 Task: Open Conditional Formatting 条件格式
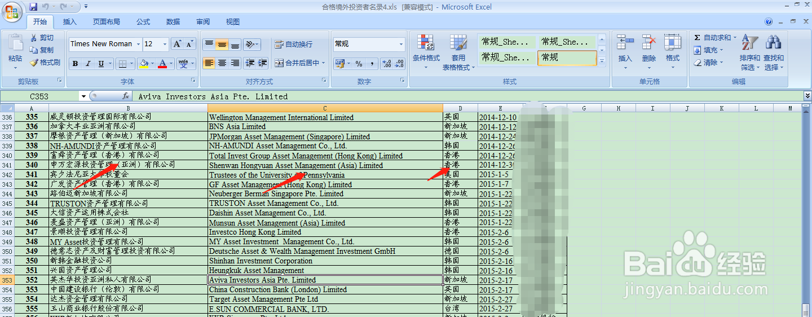426,52
